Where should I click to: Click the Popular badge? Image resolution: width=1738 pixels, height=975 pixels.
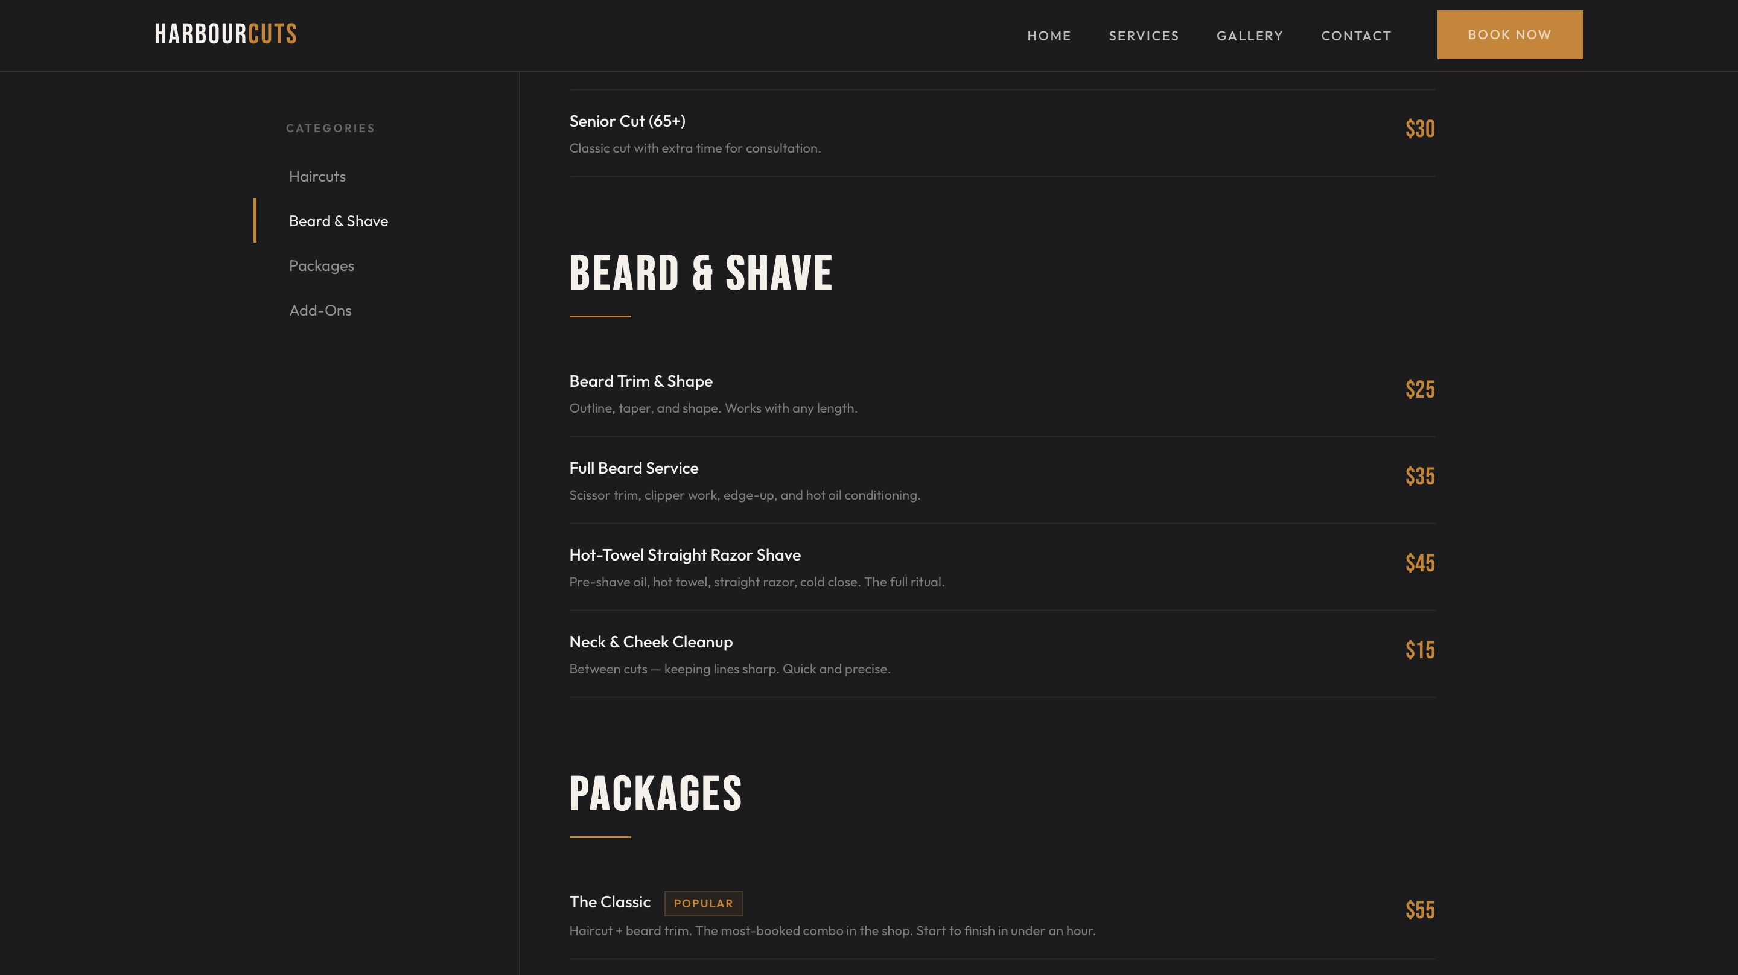click(703, 903)
